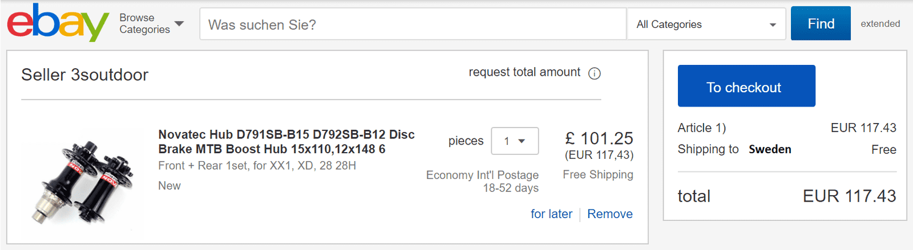The image size is (913, 250).
Task: Expand the Browse Categories menu
Action: [151, 24]
